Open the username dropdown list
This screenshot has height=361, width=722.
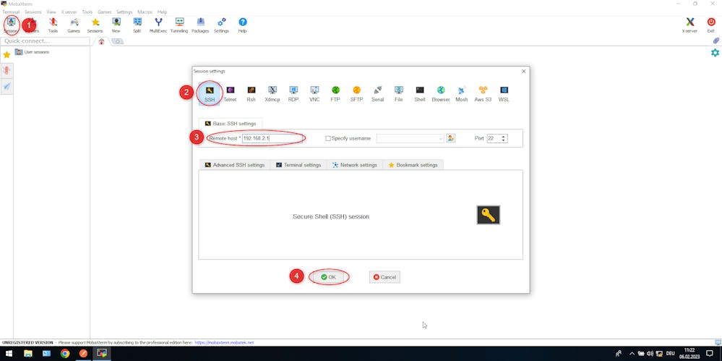(440, 138)
